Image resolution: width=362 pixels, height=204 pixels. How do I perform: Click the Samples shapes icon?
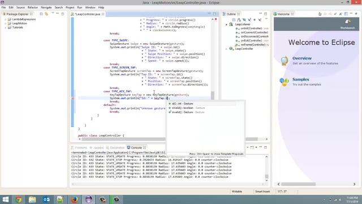[284, 82]
